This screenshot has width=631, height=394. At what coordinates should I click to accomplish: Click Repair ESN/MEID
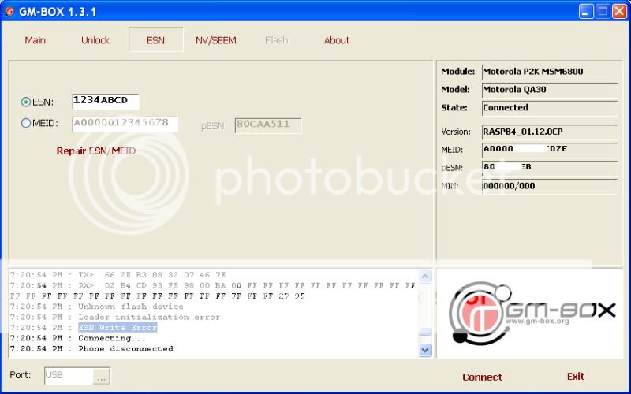[x=95, y=151]
